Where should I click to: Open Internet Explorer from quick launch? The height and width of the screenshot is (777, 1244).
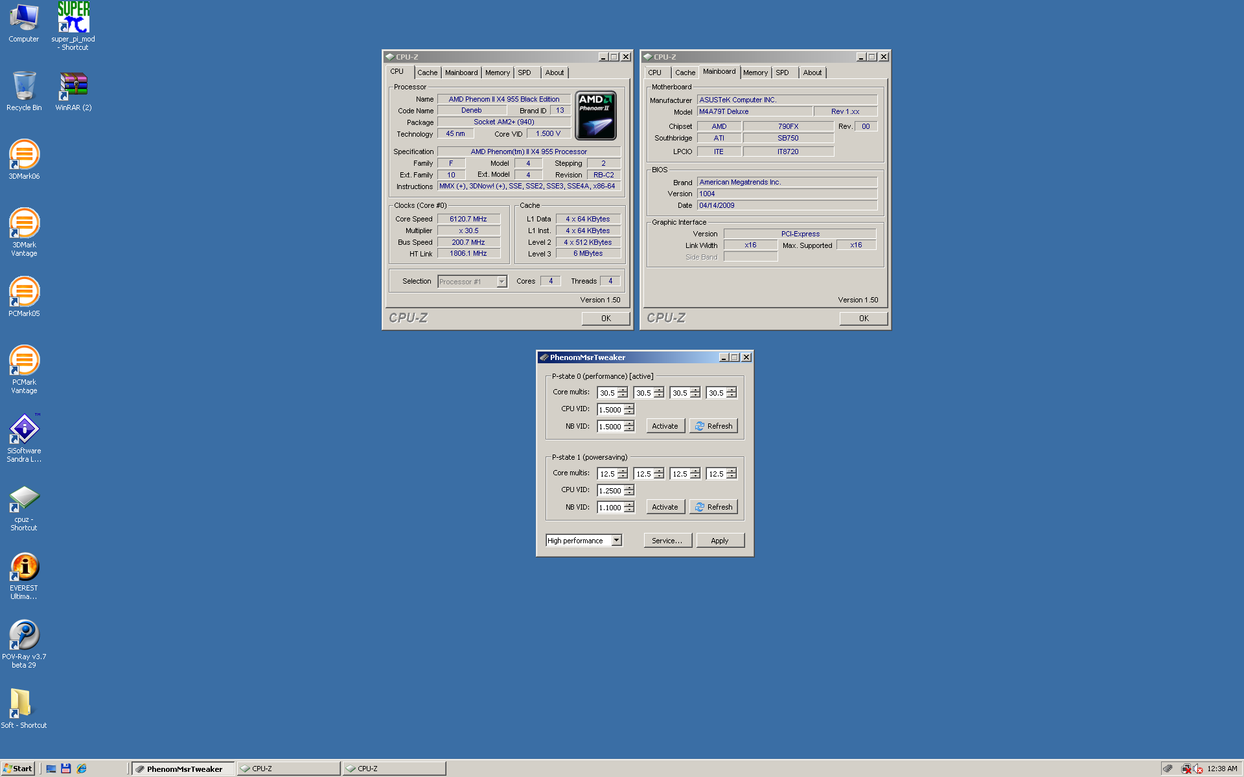(82, 769)
